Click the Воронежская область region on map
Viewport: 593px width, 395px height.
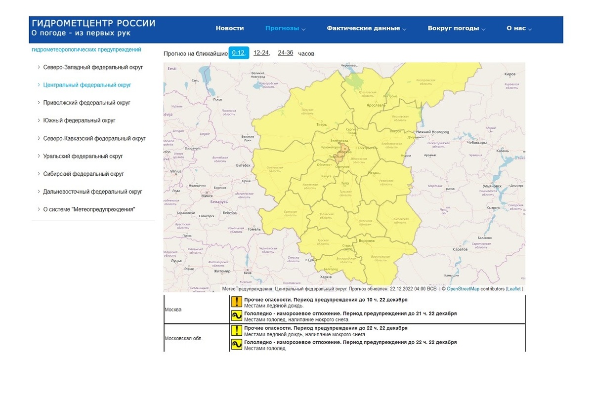[381, 257]
